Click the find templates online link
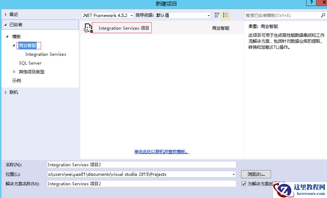The height and width of the screenshot is (198, 327). 161,152
